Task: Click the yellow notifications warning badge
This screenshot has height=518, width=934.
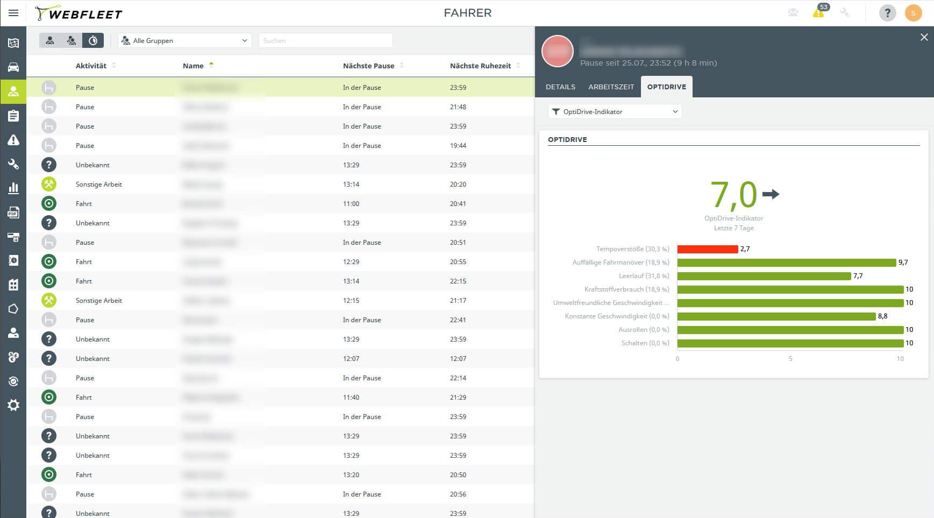Action: 818,12
